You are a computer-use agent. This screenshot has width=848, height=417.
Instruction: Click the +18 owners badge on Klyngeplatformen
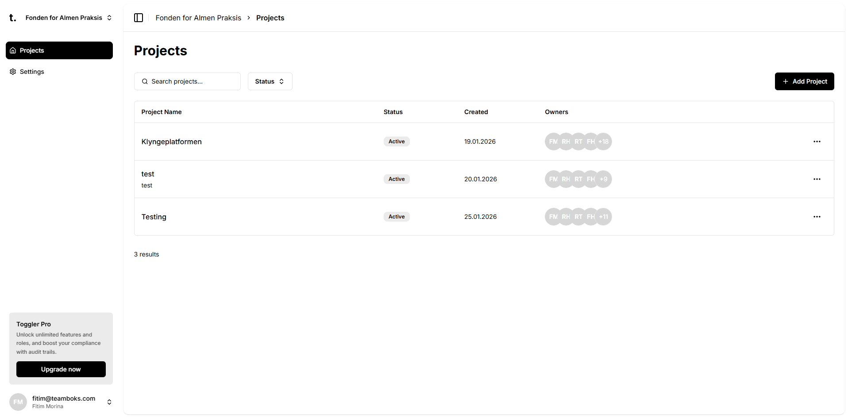tap(604, 142)
